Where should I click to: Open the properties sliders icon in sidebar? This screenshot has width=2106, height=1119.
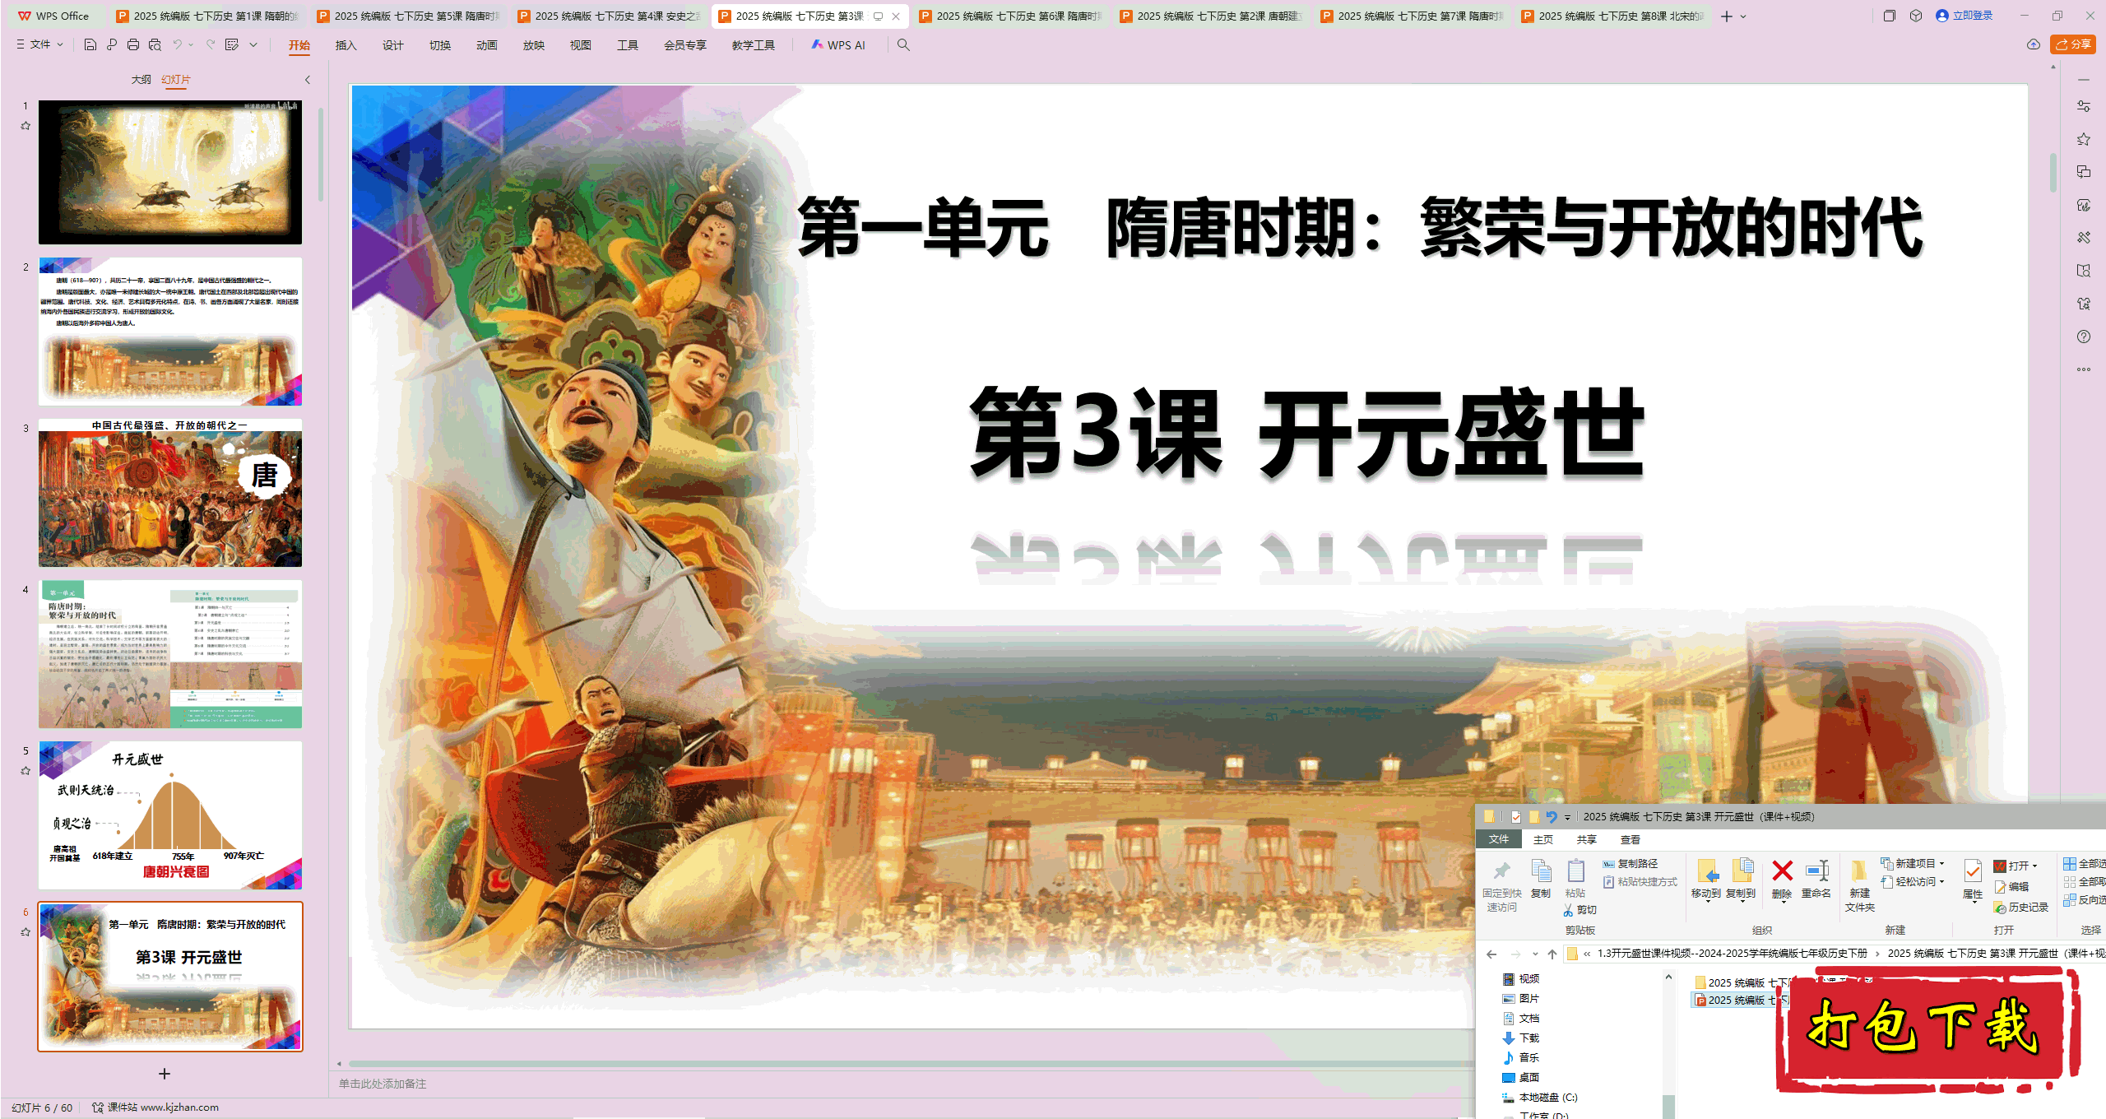(2083, 106)
